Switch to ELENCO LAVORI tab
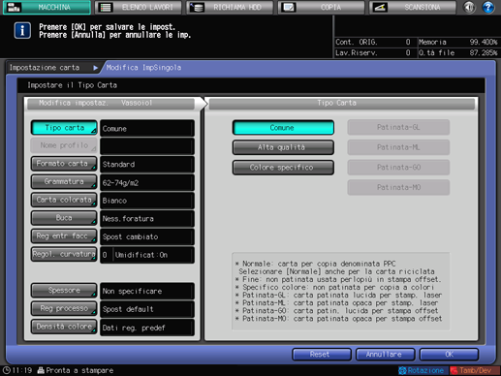The height and width of the screenshot is (376, 501). click(139, 7)
